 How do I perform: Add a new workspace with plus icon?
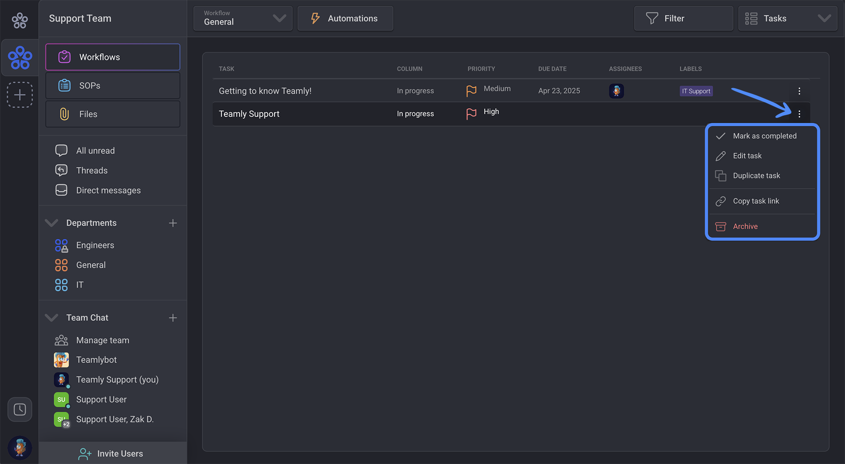(x=20, y=95)
